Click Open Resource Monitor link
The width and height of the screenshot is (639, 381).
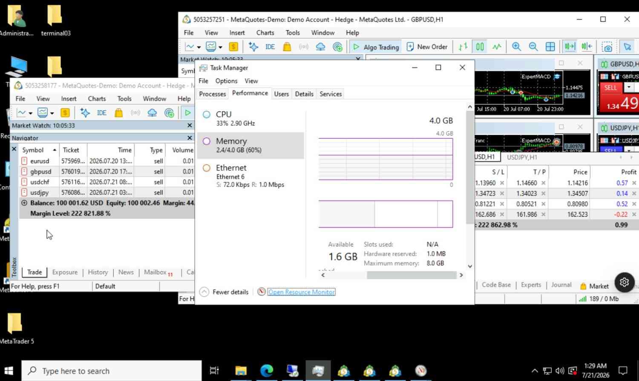pyautogui.click(x=301, y=292)
